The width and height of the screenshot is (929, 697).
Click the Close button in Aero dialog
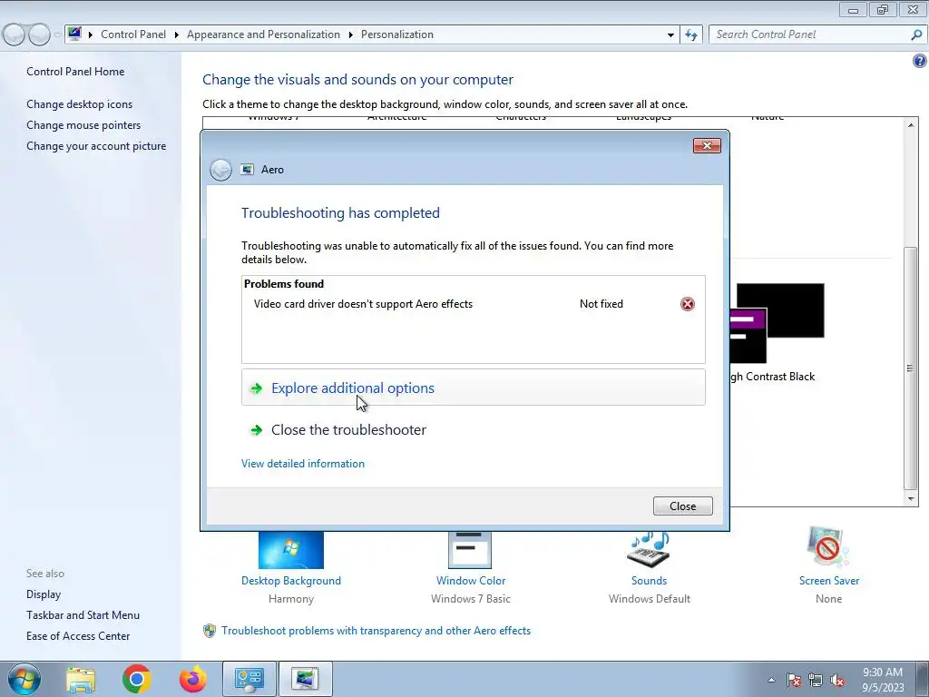coord(682,506)
